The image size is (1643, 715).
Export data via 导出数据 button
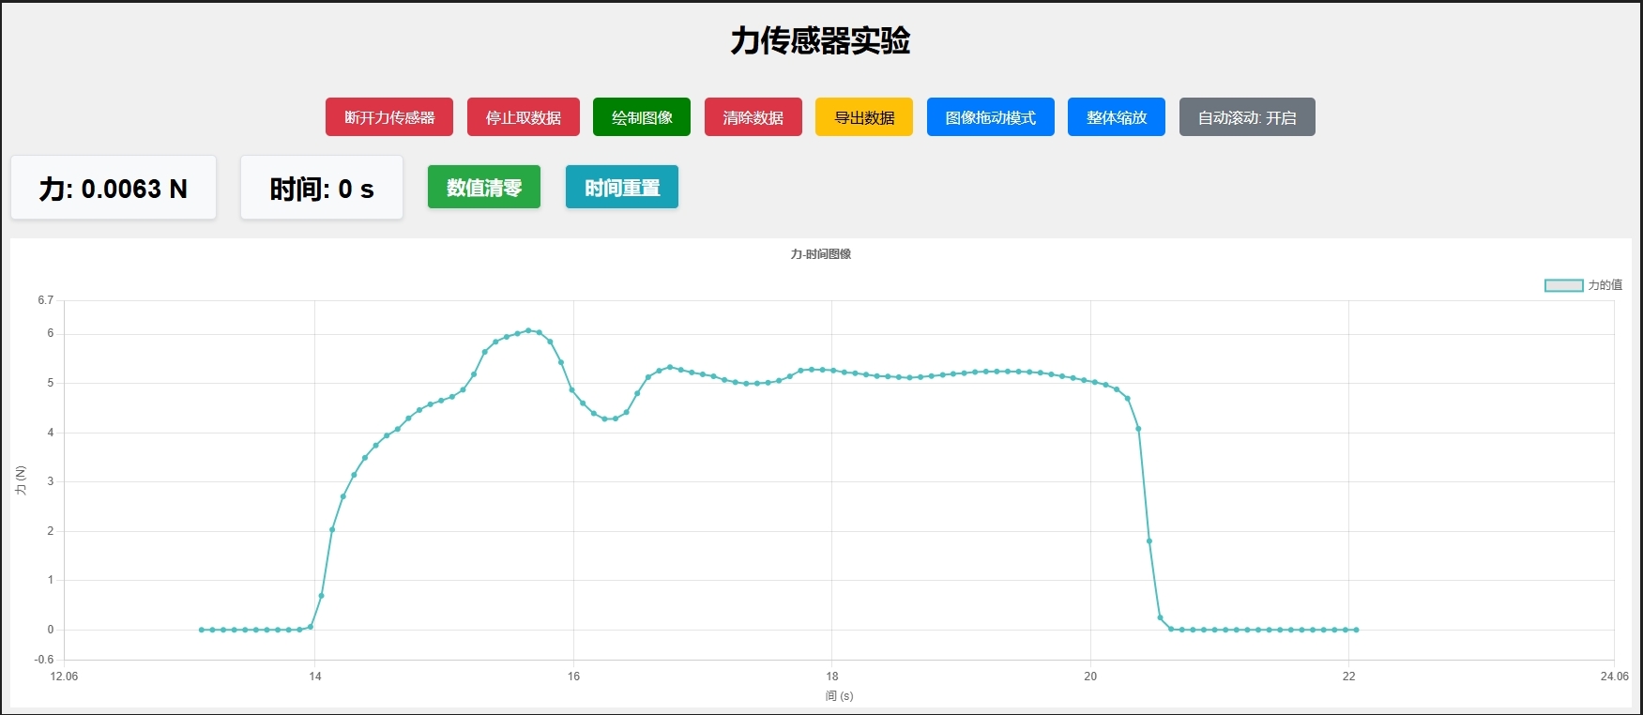(863, 117)
